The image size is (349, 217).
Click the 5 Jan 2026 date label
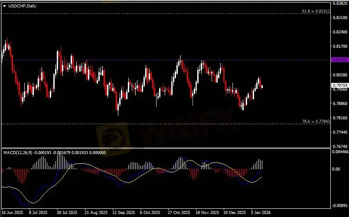click(x=261, y=213)
